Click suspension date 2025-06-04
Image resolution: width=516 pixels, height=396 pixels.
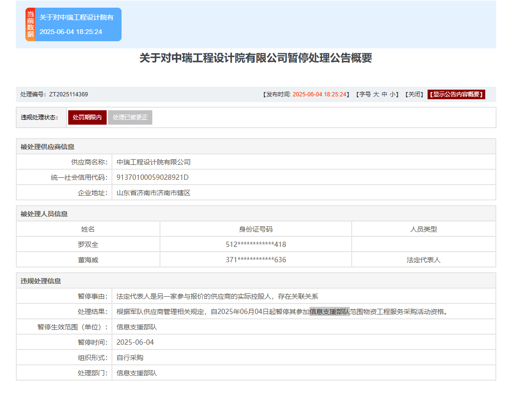[135, 342]
